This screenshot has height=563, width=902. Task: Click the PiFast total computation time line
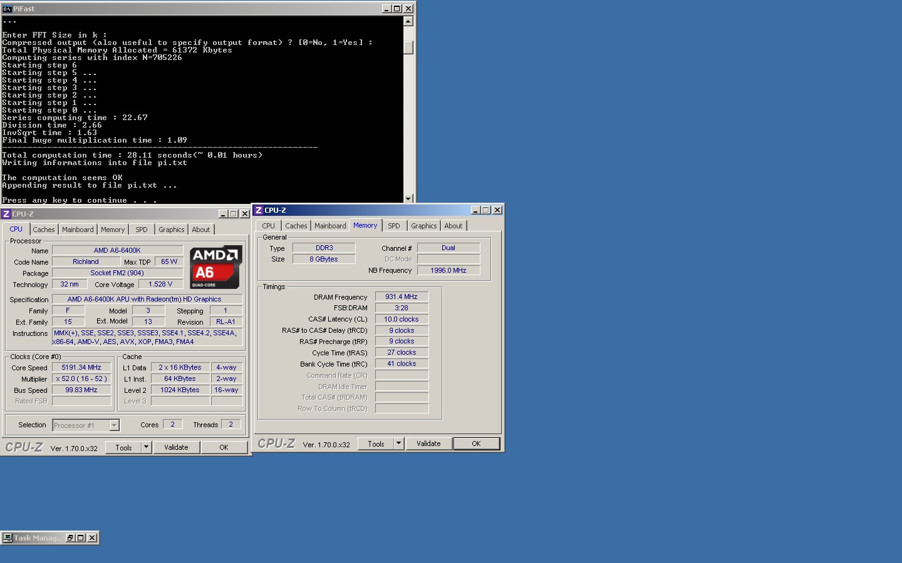[132, 155]
